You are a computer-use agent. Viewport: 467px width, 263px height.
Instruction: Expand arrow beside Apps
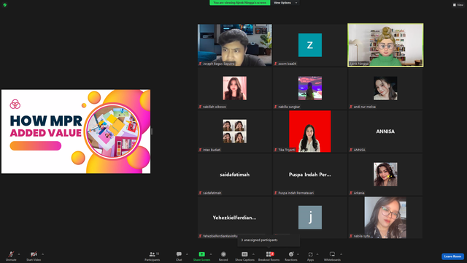(x=317, y=254)
